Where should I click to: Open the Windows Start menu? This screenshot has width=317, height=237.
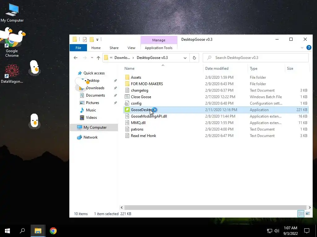click(x=7, y=231)
